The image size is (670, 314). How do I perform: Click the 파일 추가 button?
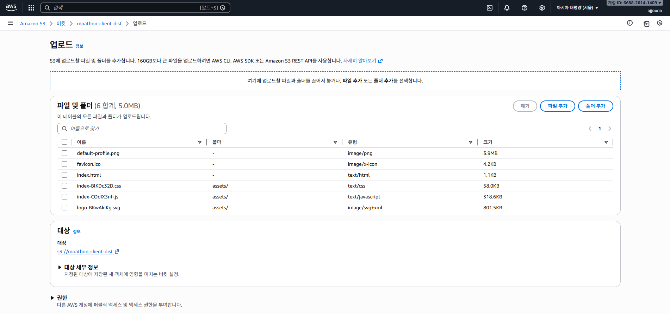coord(557,106)
